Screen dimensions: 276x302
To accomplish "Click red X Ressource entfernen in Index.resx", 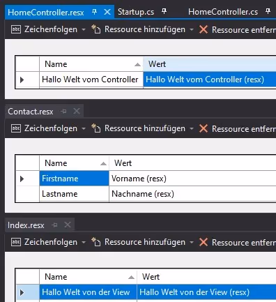I will tap(204, 242).
